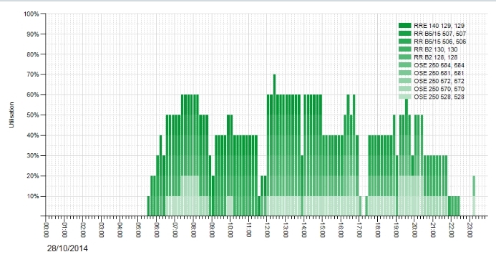496x262 pixels.
Task: Click the 90% y-axis label
Action: [33, 34]
